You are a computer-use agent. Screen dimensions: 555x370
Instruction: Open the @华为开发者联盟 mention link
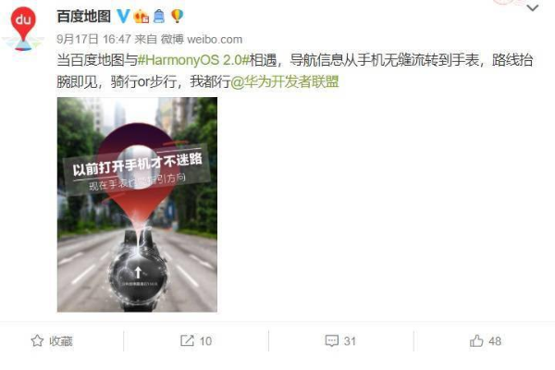285,81
